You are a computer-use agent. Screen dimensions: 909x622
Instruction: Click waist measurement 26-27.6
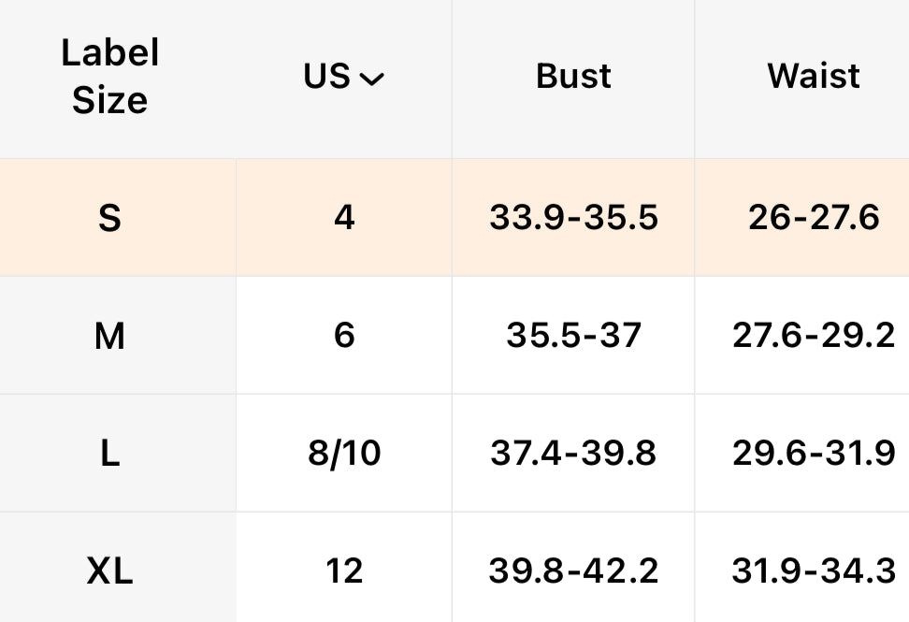coord(814,218)
